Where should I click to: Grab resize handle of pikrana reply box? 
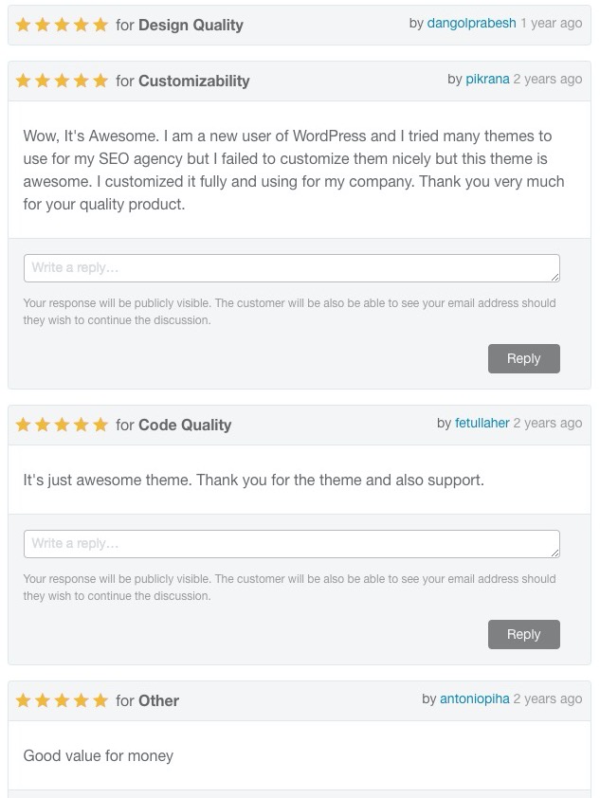coord(555,277)
